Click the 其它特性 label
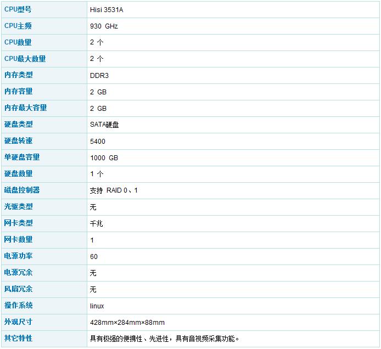Screen dimensions: 381x349 click(x=19, y=339)
